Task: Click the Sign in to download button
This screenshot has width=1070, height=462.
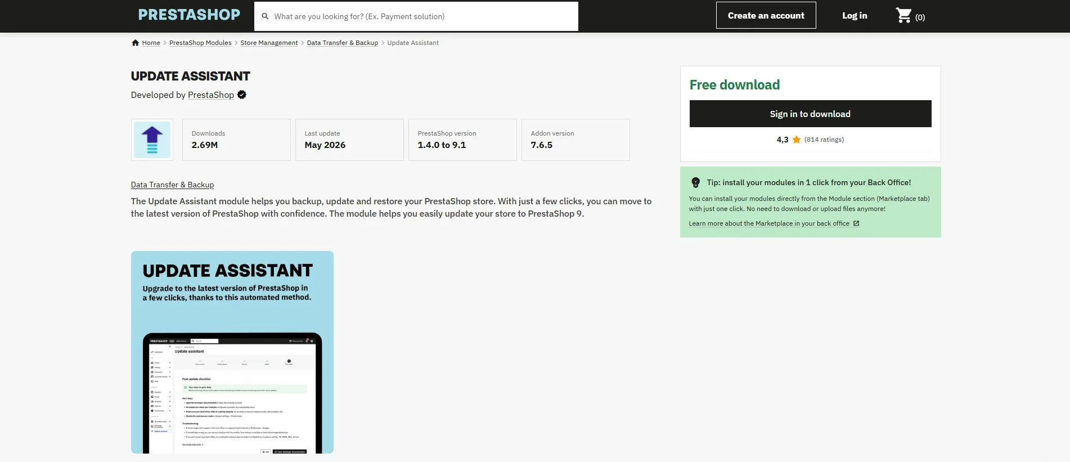Action: (x=810, y=114)
